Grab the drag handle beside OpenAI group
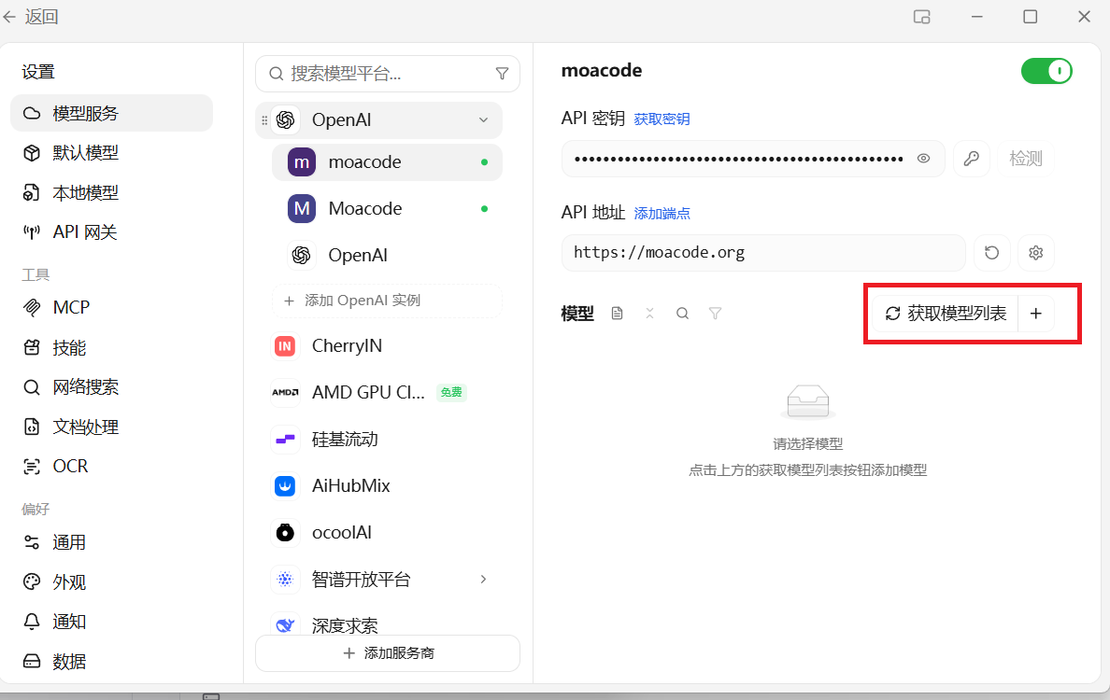1110x700 pixels. [x=264, y=120]
